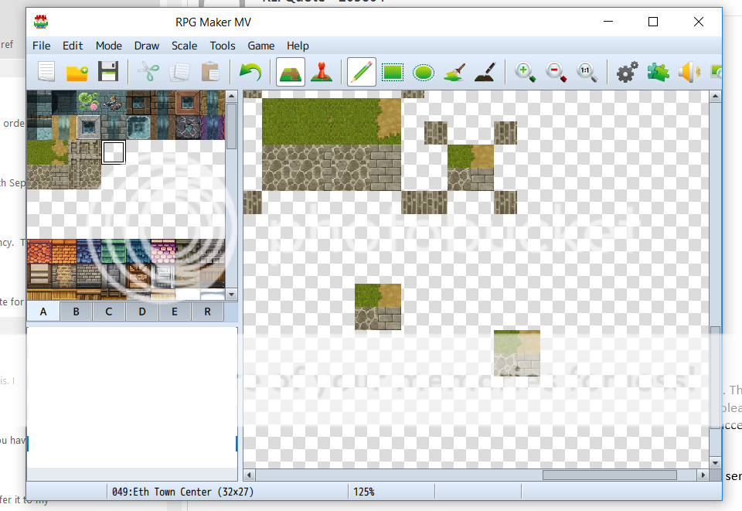Open the Sound Test speaker icon
Image resolution: width=742 pixels, height=511 pixels.
pyautogui.click(x=689, y=72)
